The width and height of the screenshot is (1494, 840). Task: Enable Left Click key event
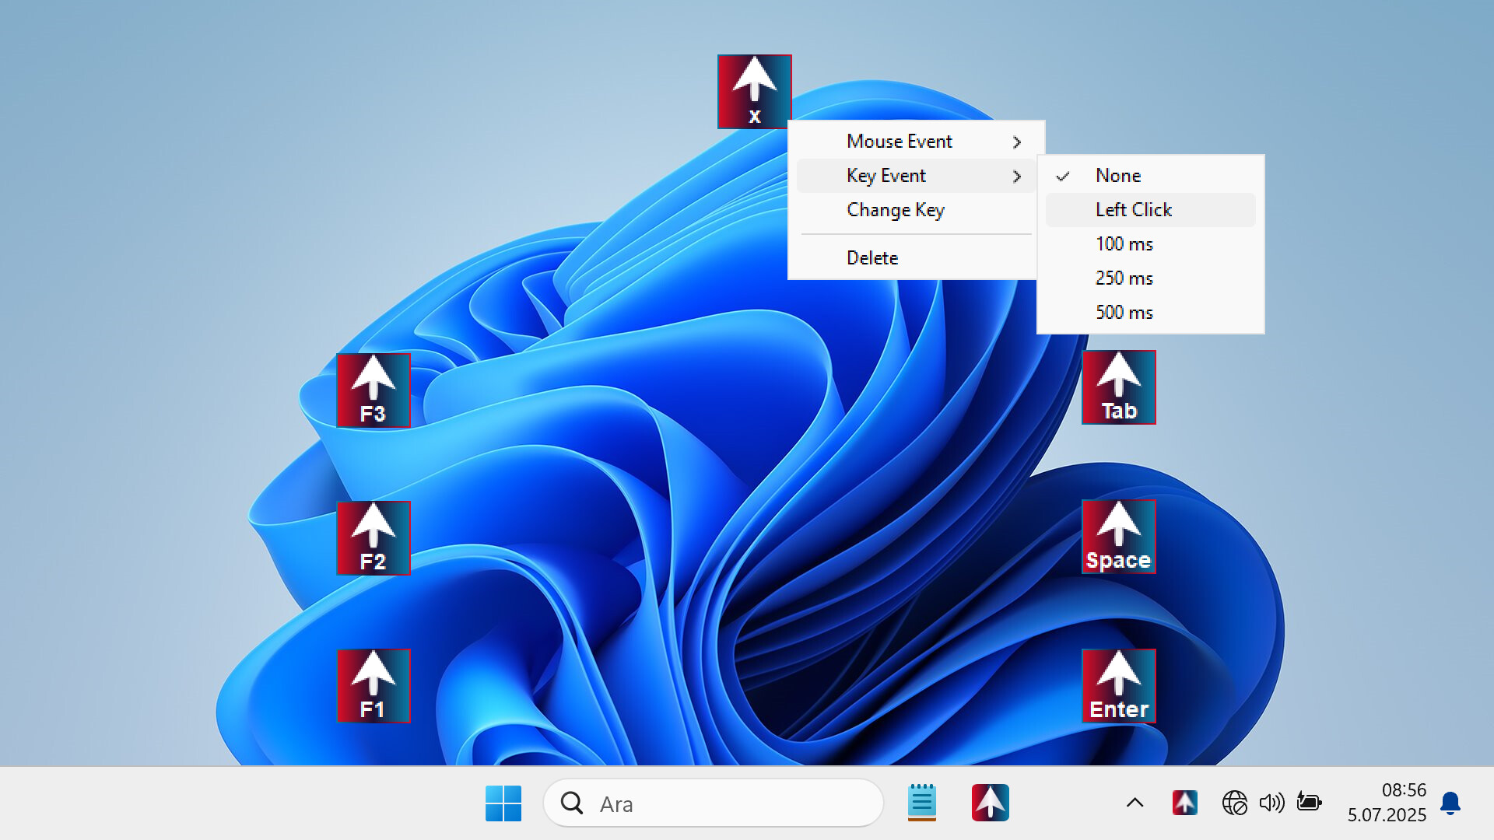1133,209
